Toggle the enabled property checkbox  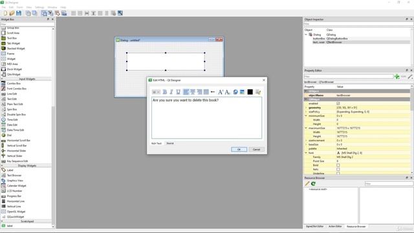(x=338, y=104)
